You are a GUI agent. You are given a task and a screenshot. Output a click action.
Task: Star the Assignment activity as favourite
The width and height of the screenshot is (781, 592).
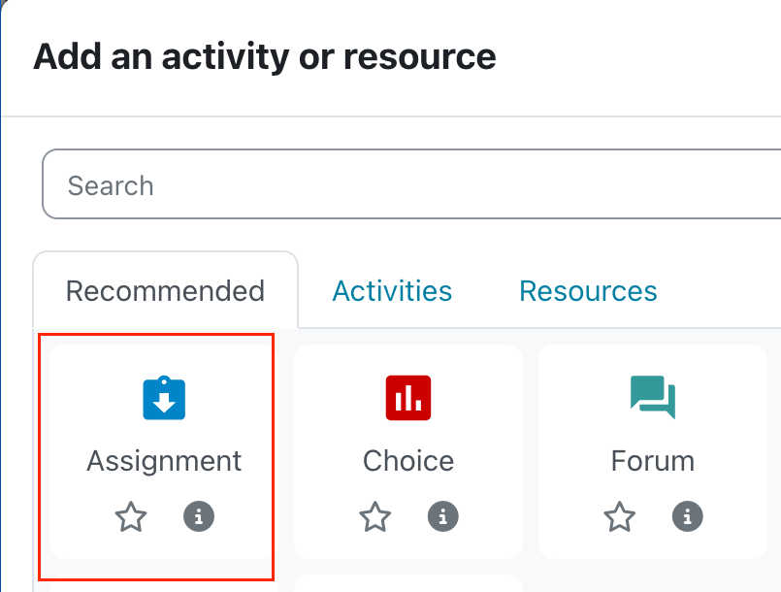click(131, 517)
